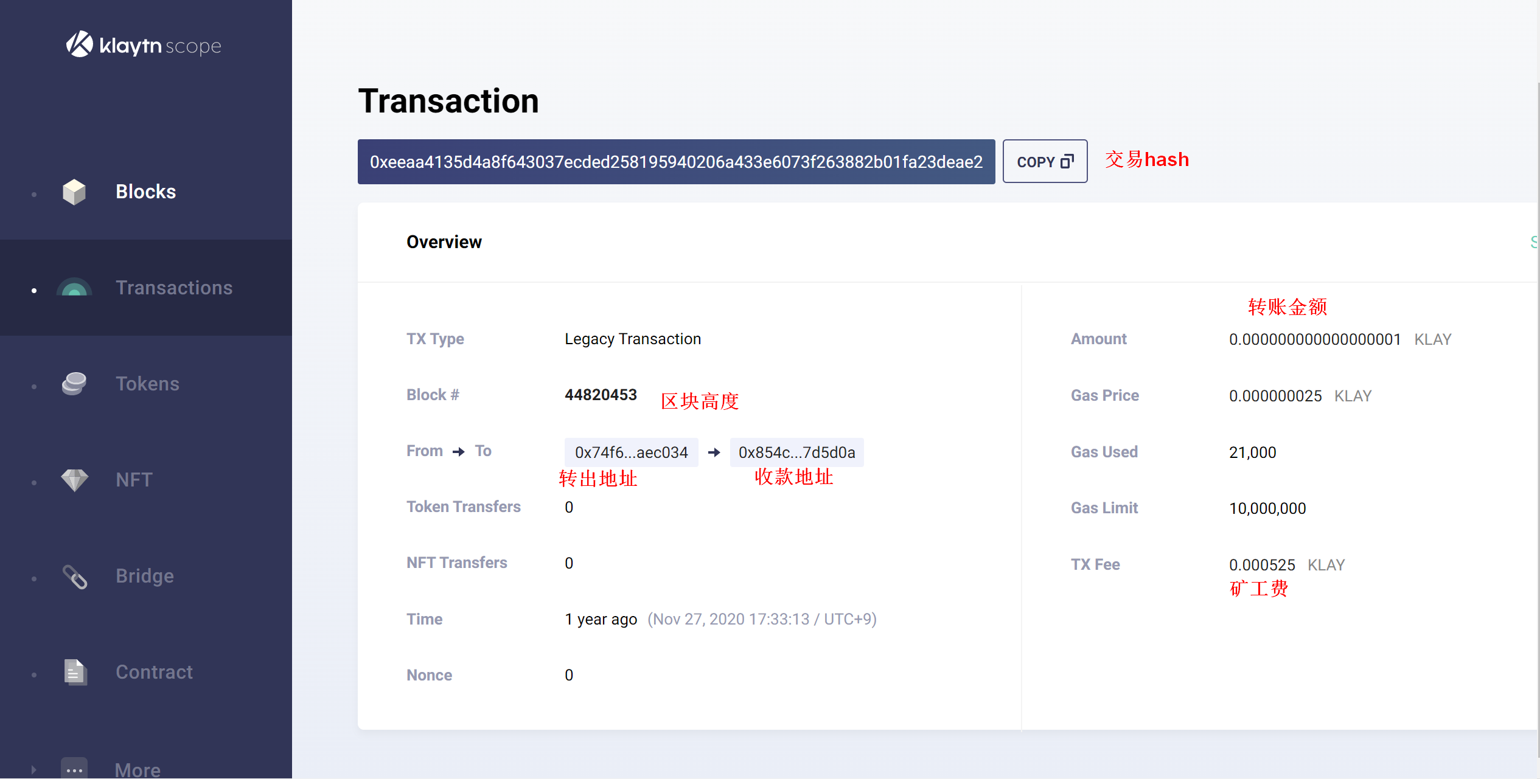The height and width of the screenshot is (779, 1540).
Task: Click the Bridge chain-link icon
Action: pos(74,576)
